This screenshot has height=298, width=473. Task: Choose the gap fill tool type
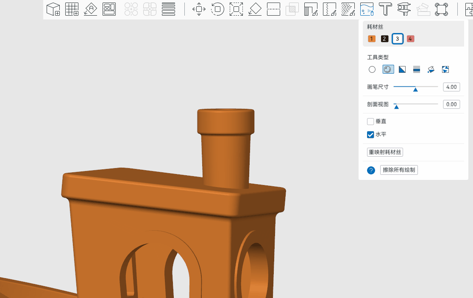tap(445, 69)
